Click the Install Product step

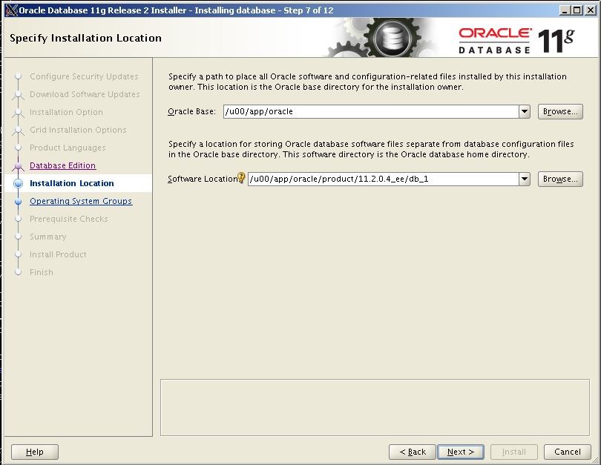pyautogui.click(x=59, y=254)
